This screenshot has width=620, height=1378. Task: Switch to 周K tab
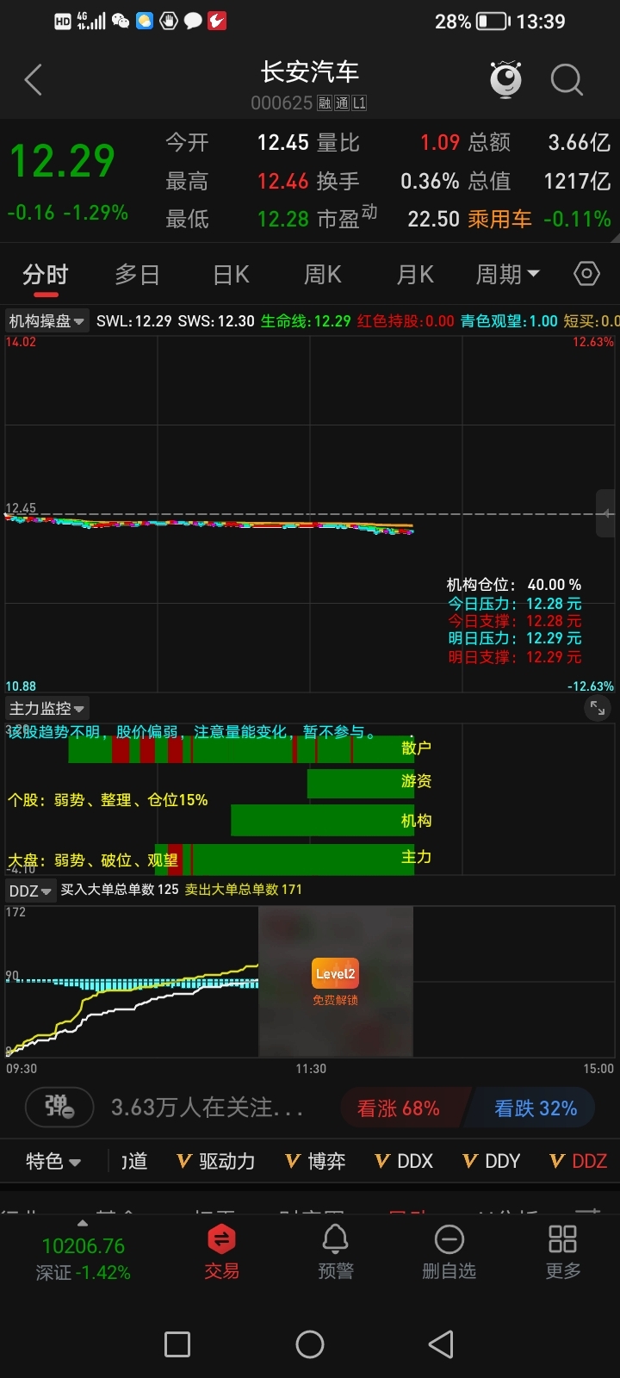pyautogui.click(x=323, y=274)
